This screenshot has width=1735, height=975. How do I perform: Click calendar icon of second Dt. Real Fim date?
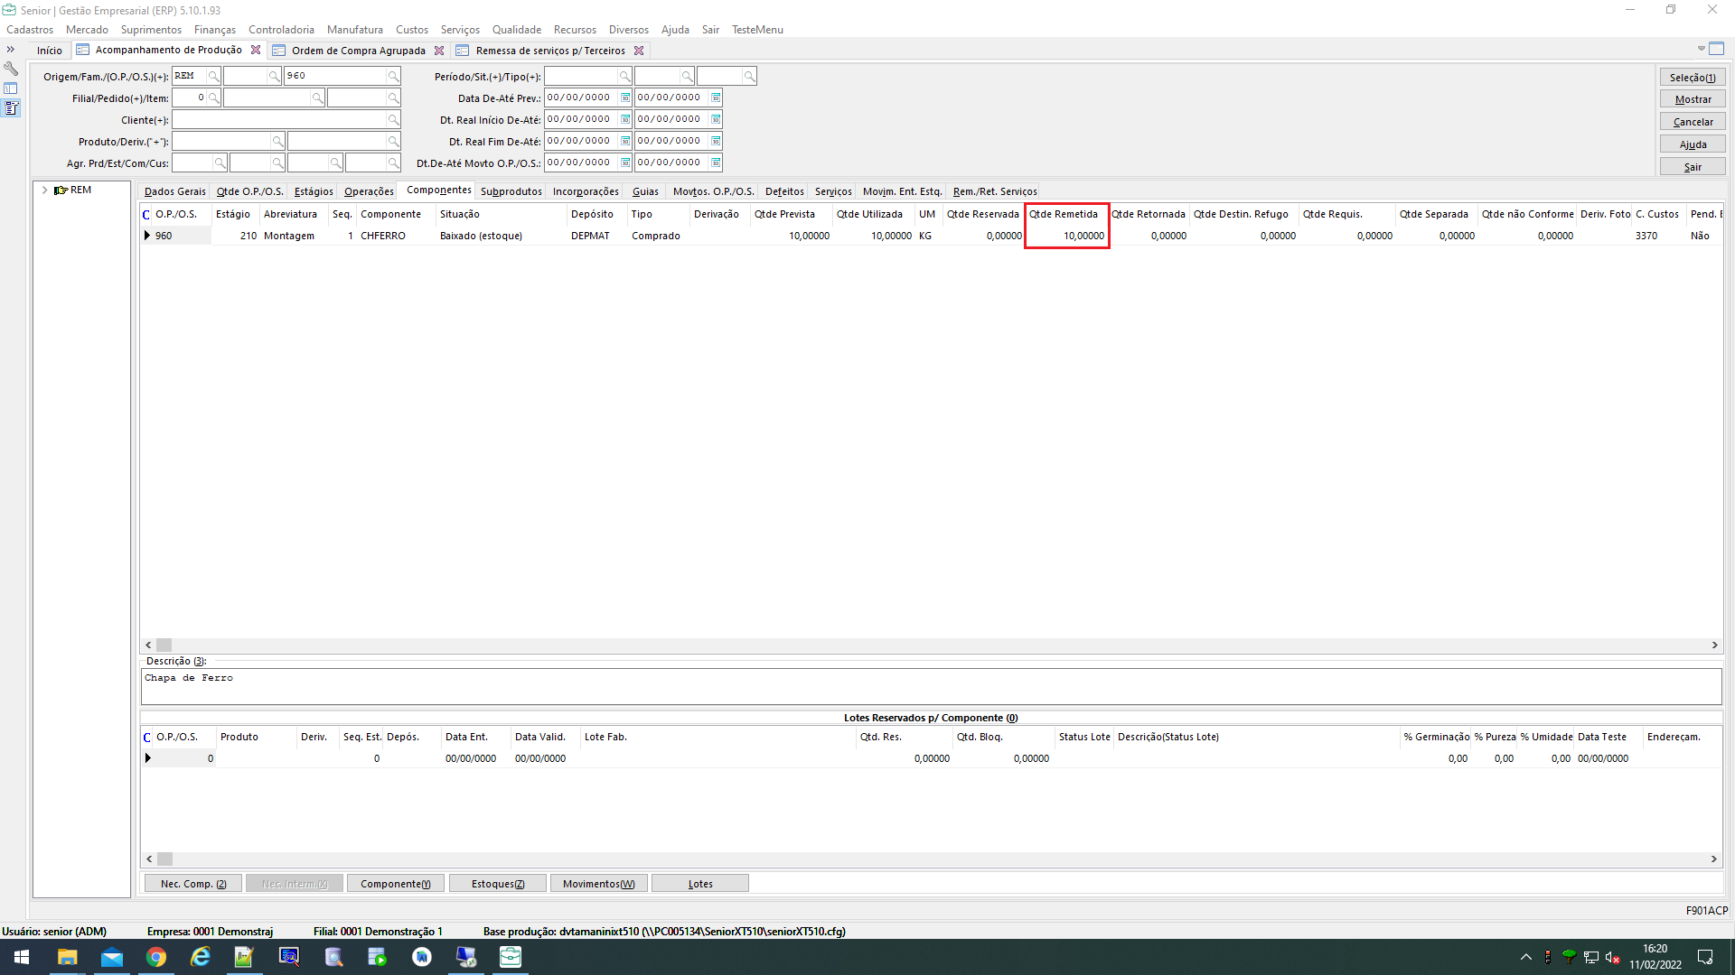(716, 141)
